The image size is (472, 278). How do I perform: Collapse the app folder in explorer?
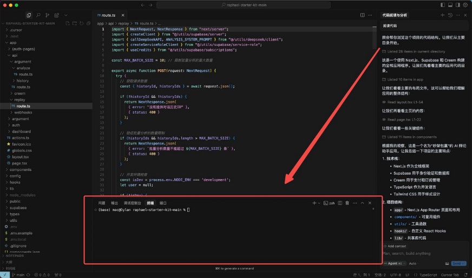tap(13, 42)
